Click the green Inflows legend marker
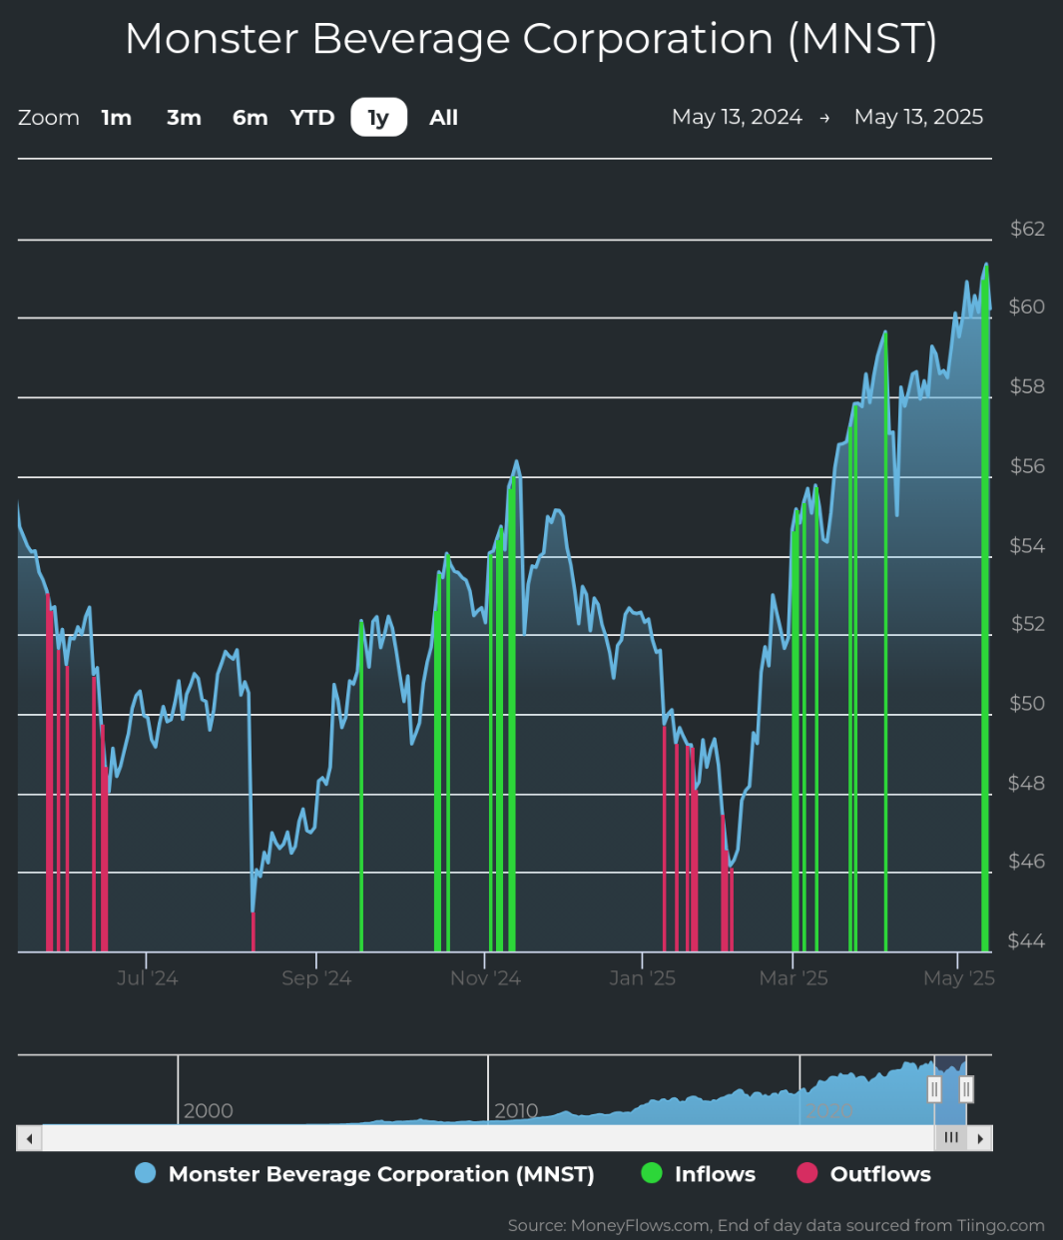The height and width of the screenshot is (1240, 1063). pos(651,1174)
